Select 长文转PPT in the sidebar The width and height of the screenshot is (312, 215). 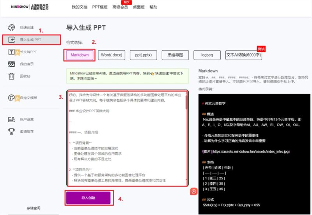tap(28, 52)
